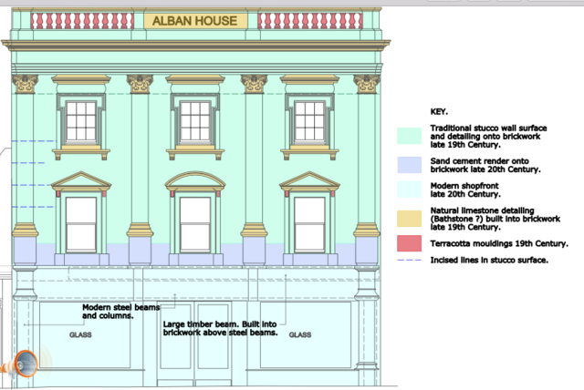This screenshot has height=390, width=584.
Task: Click 'Large timber beam. Built into' annotation
Action: coord(220,324)
